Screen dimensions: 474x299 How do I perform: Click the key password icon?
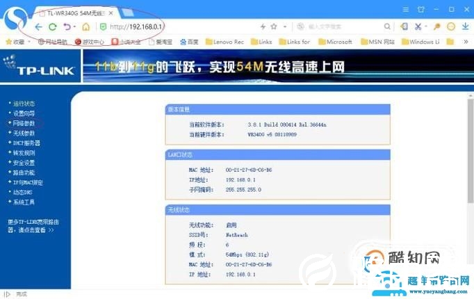[436, 26]
